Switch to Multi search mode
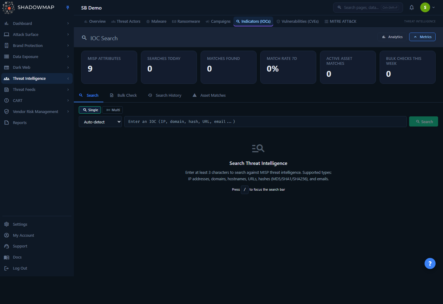Screen dimensions: 443x304 click(x=113, y=110)
